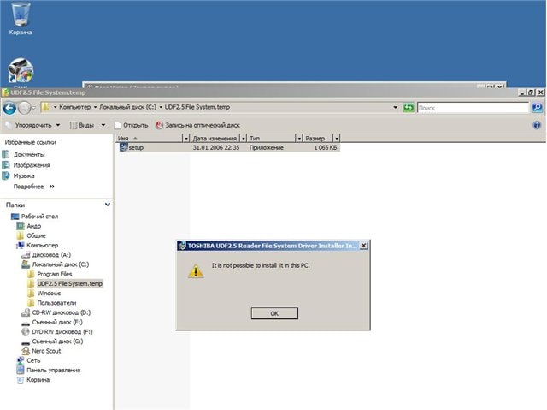The image size is (547, 410).
Task: Click the Explorer window title folder icon
Action: pos(5,92)
